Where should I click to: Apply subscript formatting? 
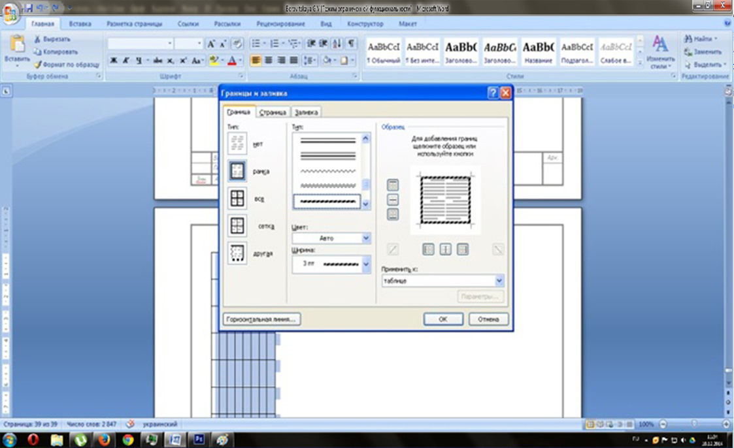171,60
